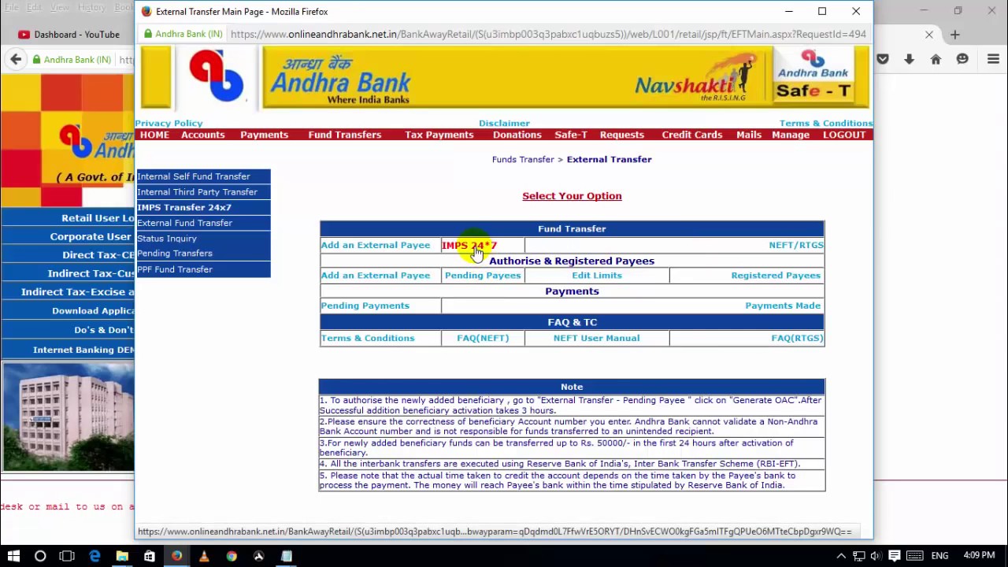Screen dimensions: 1008x567
Task: Go to Home in background Firefox toolbar
Action: 936,59
